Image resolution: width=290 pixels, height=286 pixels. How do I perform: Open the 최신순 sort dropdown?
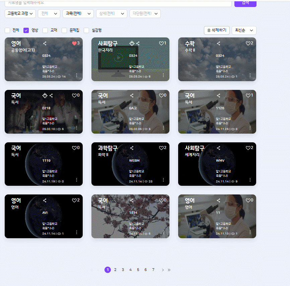244,30
